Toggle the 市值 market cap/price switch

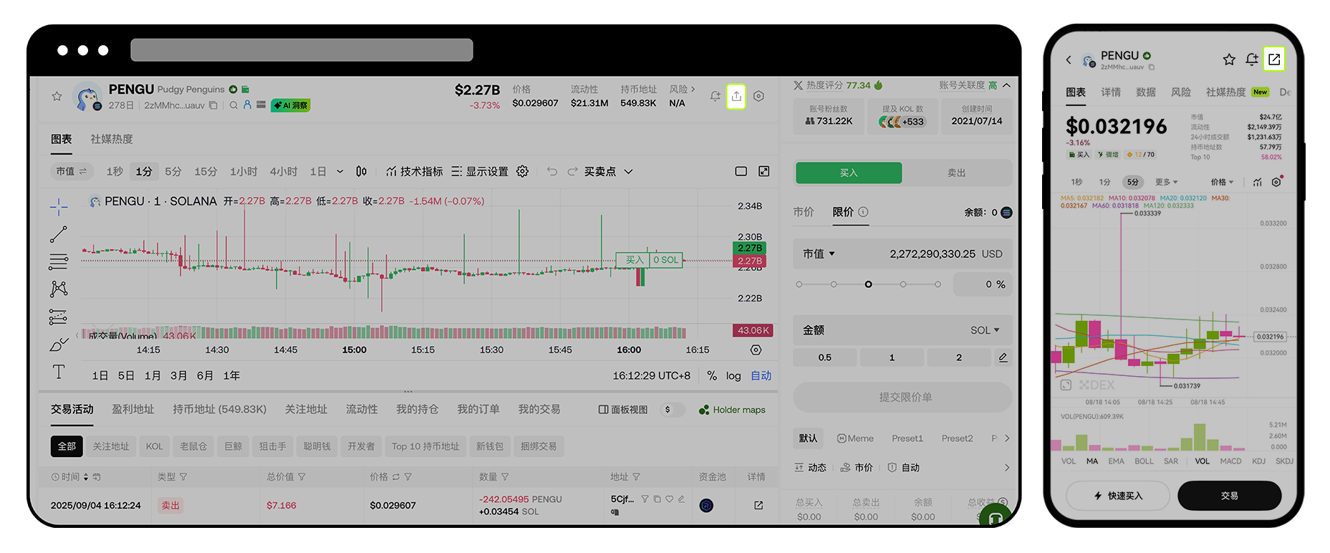[x=72, y=171]
